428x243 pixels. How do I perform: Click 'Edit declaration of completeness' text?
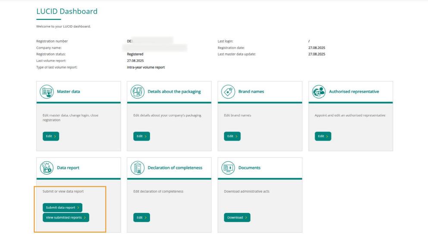coord(158,191)
